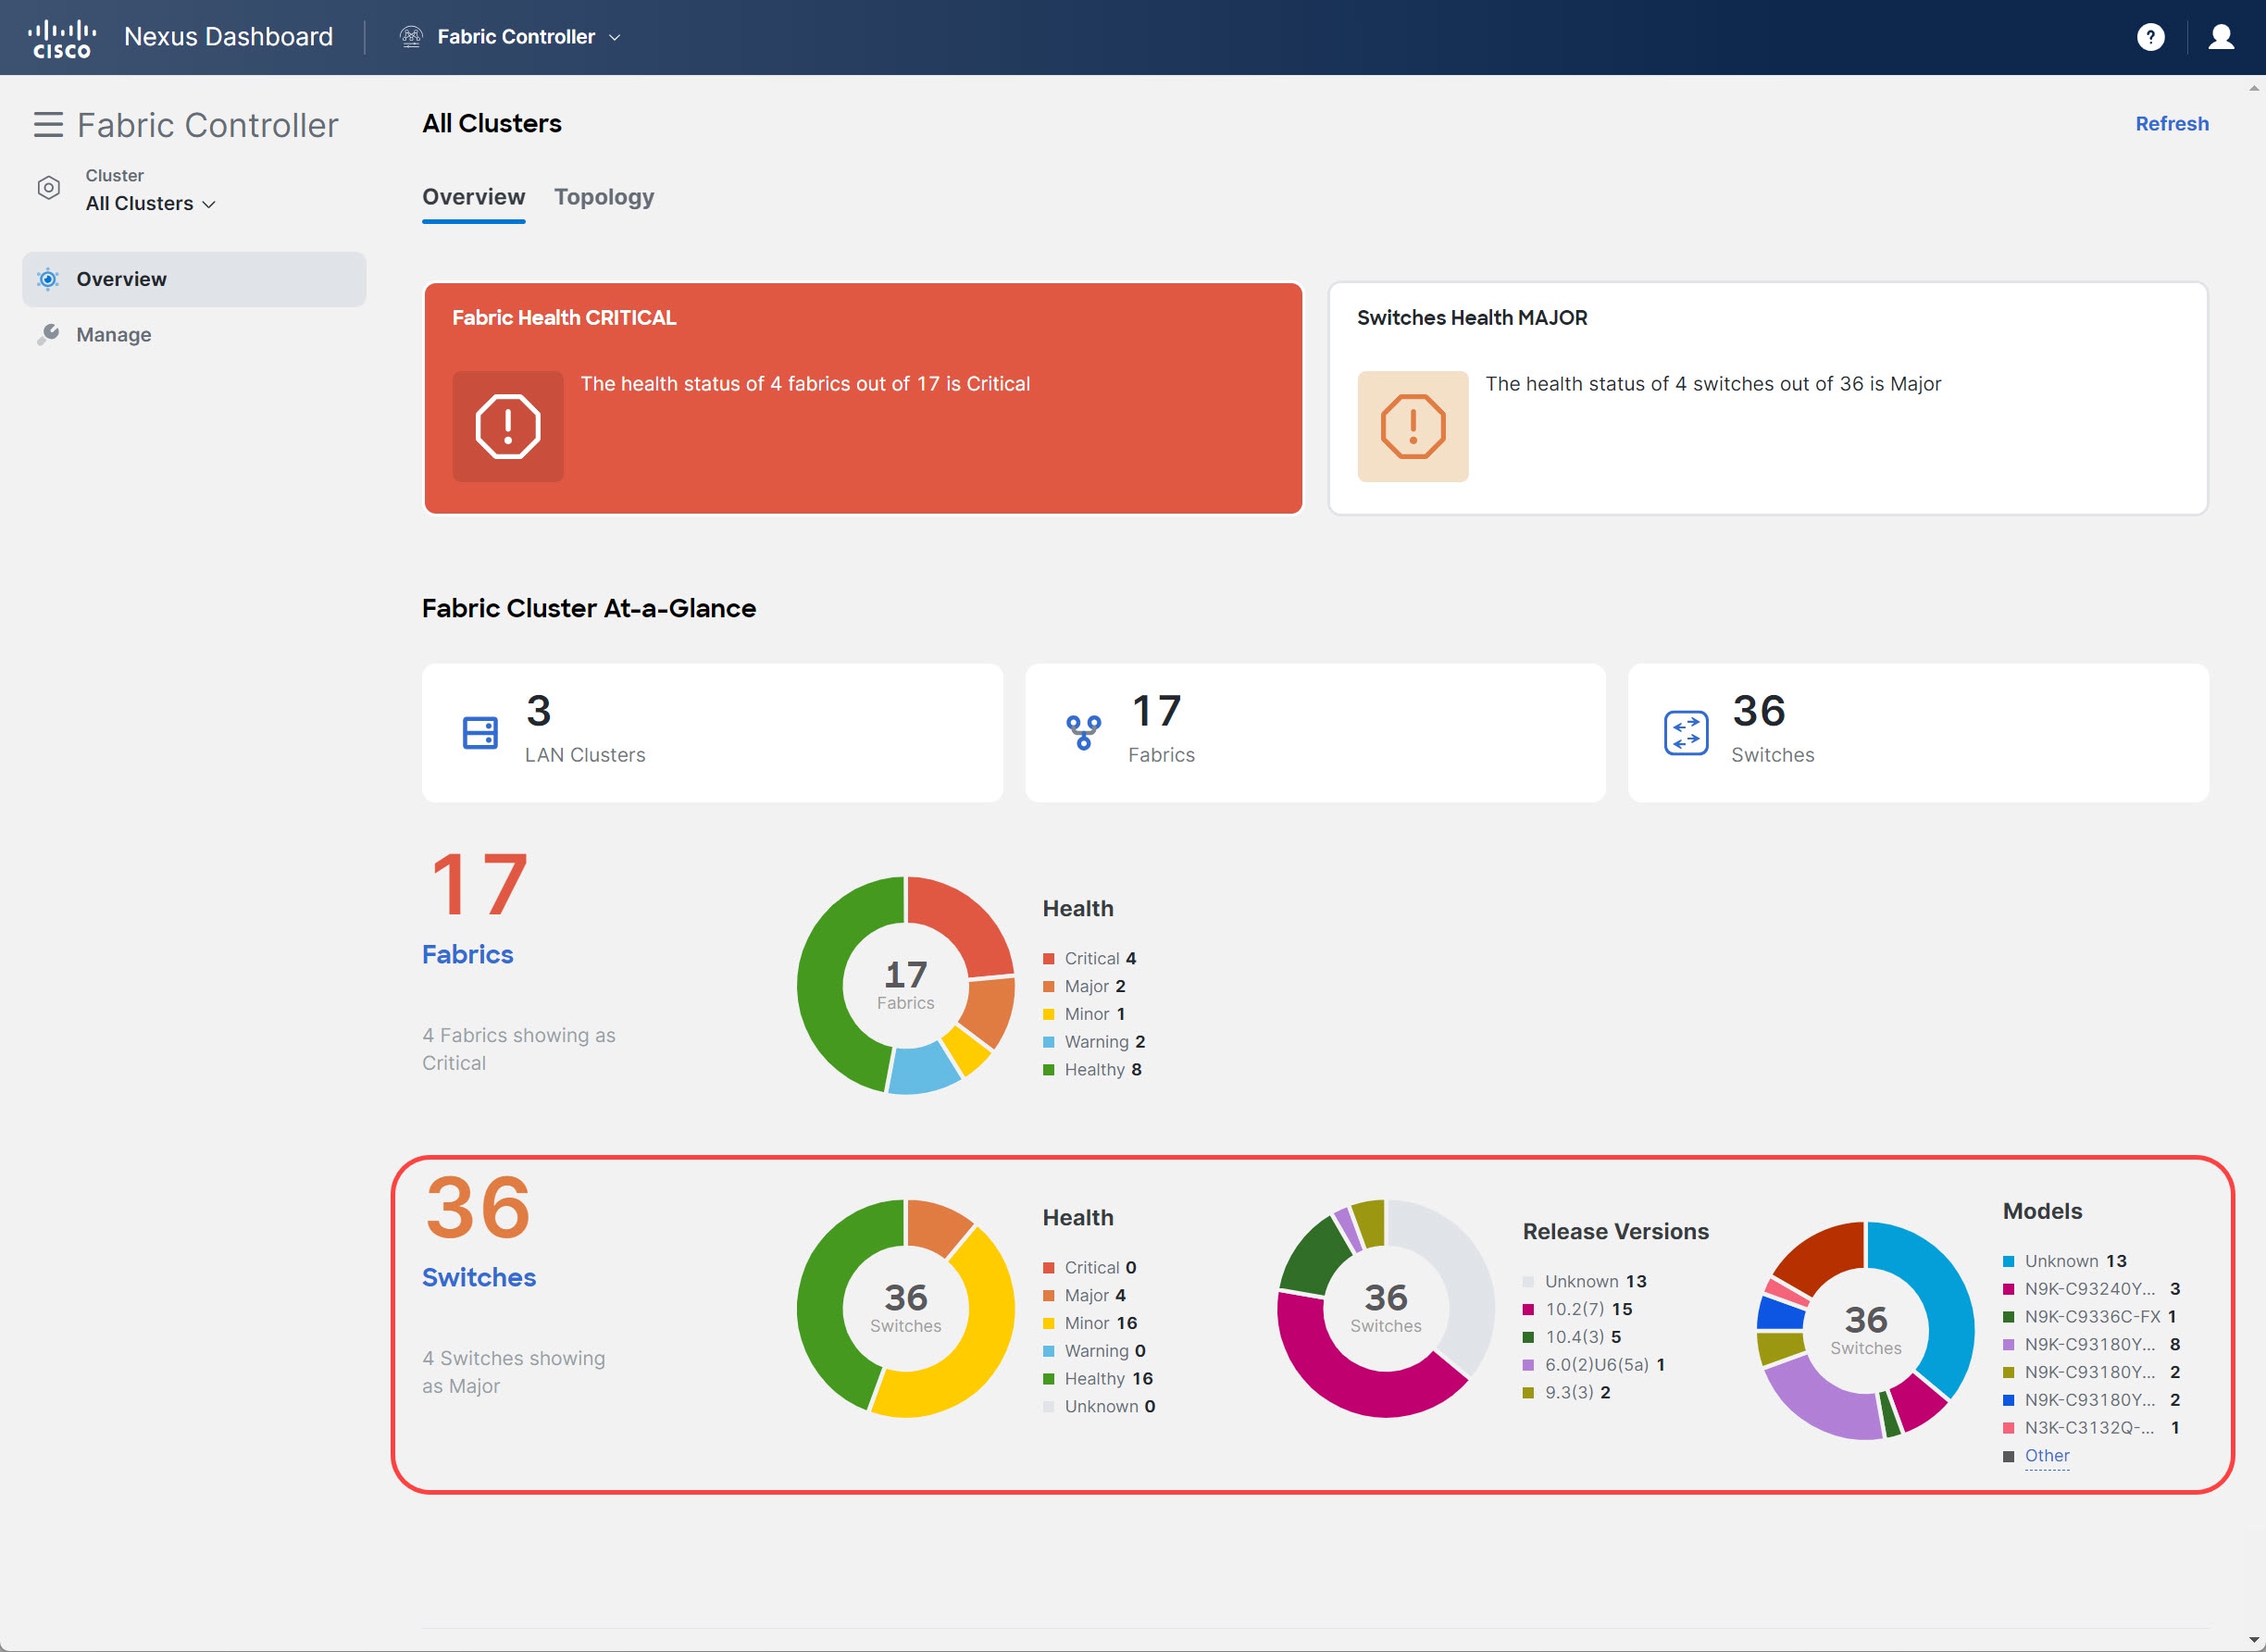This screenshot has height=1652, width=2266.
Task: Click the Fabric Health CRITICAL card
Action: [x=863, y=398]
